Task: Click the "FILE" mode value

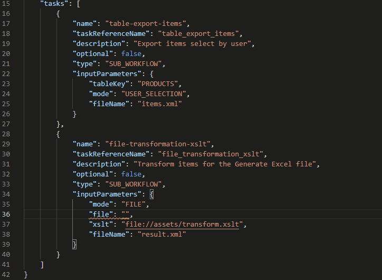Action: (133, 204)
